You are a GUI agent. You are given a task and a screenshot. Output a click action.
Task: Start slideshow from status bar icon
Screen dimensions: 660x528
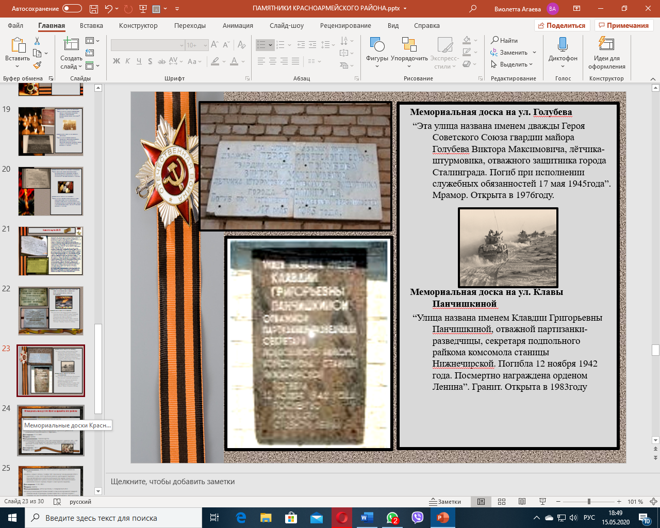(x=542, y=502)
